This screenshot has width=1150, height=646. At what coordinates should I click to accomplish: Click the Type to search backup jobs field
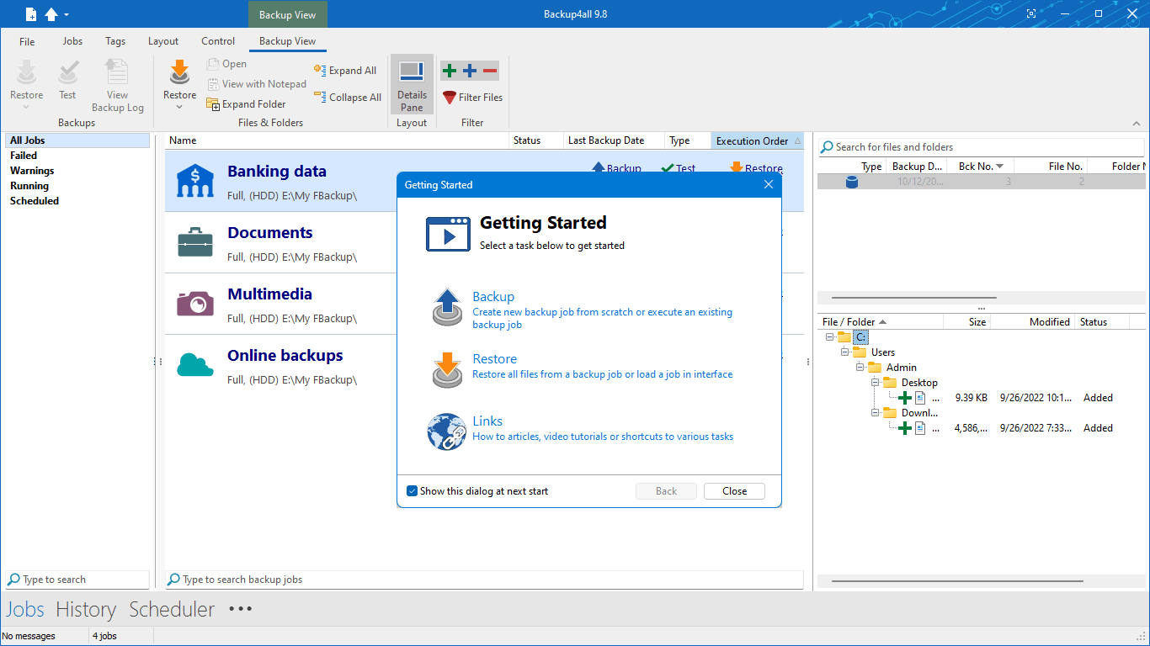[x=484, y=580]
